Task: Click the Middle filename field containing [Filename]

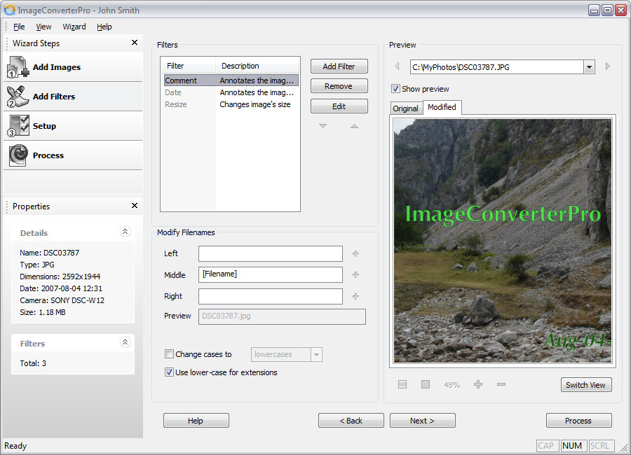Action: click(x=271, y=274)
